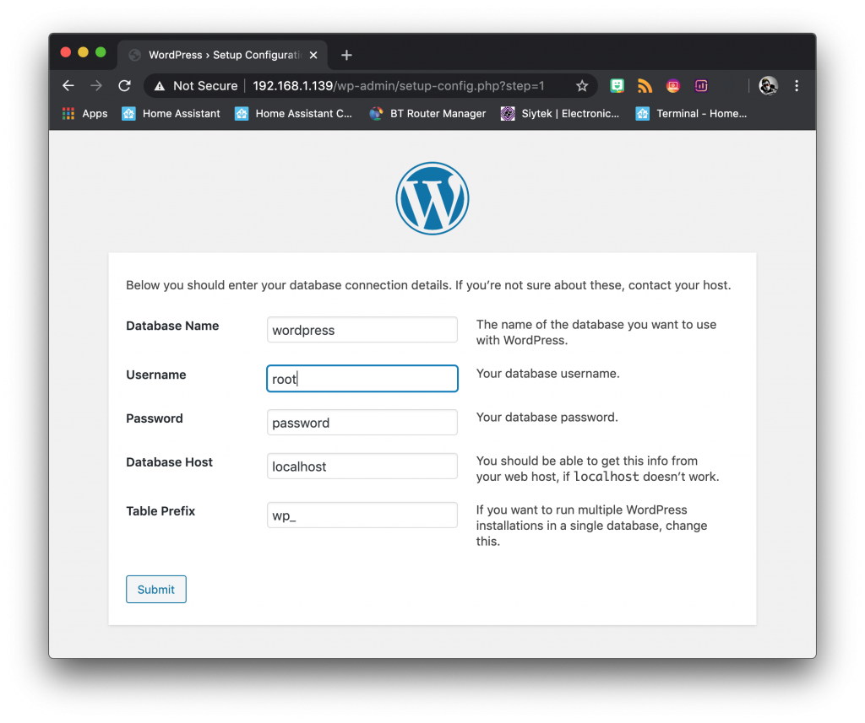Screen dimensions: 865x723
Task: Open the Siytek Electronic bookmark
Action: tap(560, 114)
